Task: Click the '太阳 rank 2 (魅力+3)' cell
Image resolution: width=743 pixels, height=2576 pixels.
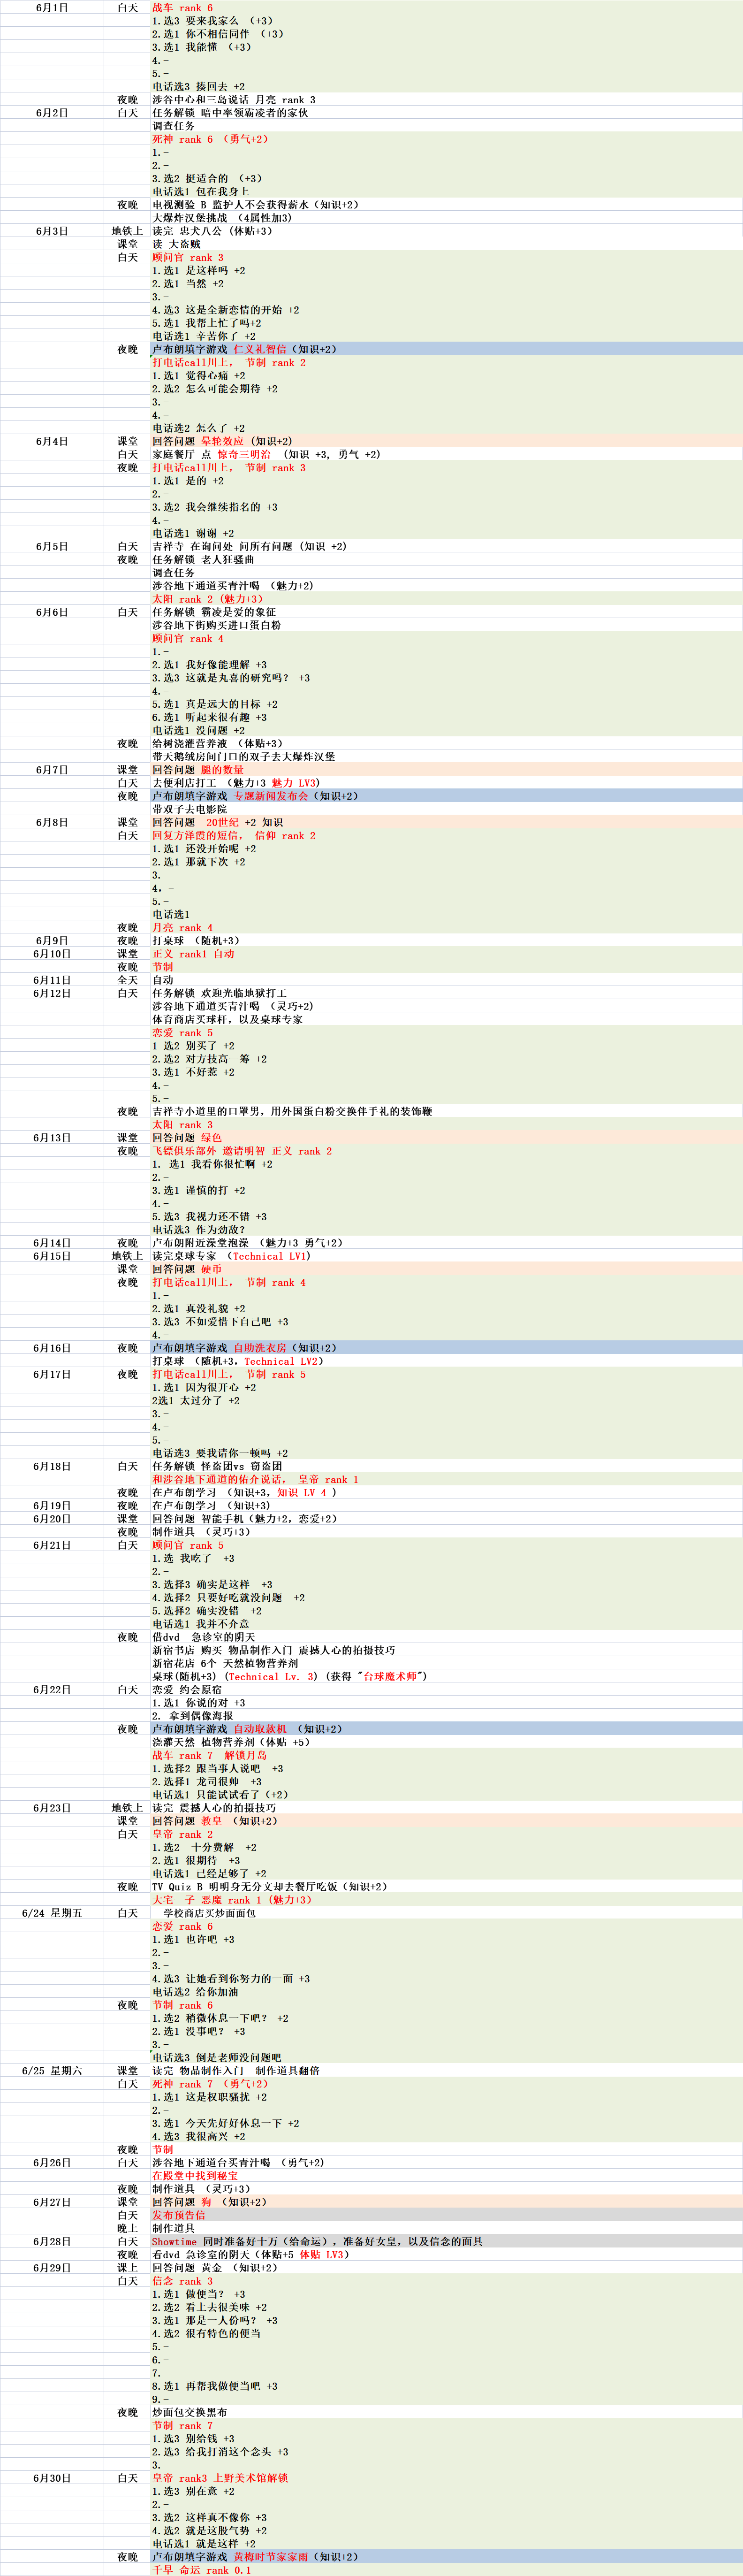Action: click(446, 598)
